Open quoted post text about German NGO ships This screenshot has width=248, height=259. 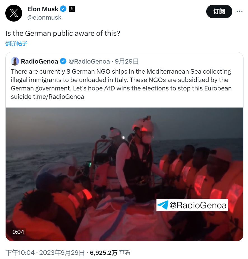pos(121,84)
